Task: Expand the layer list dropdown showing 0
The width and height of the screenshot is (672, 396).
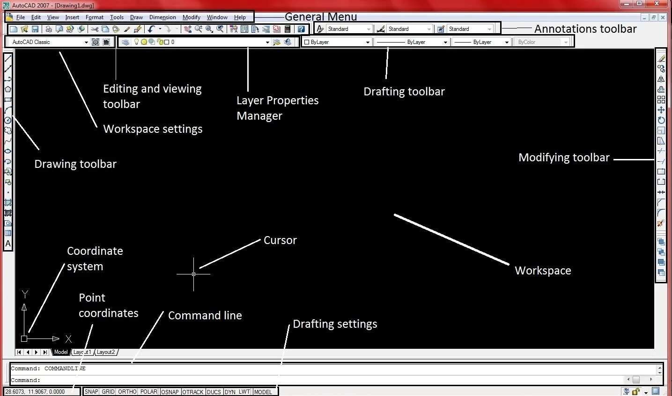Action: point(267,42)
